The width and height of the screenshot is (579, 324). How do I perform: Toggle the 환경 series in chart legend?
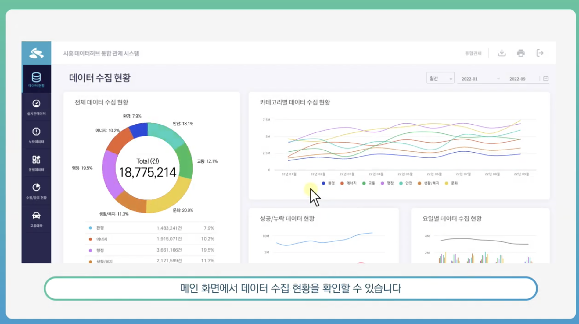[328, 183]
